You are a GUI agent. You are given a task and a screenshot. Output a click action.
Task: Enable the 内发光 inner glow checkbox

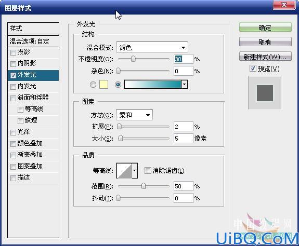13,87
